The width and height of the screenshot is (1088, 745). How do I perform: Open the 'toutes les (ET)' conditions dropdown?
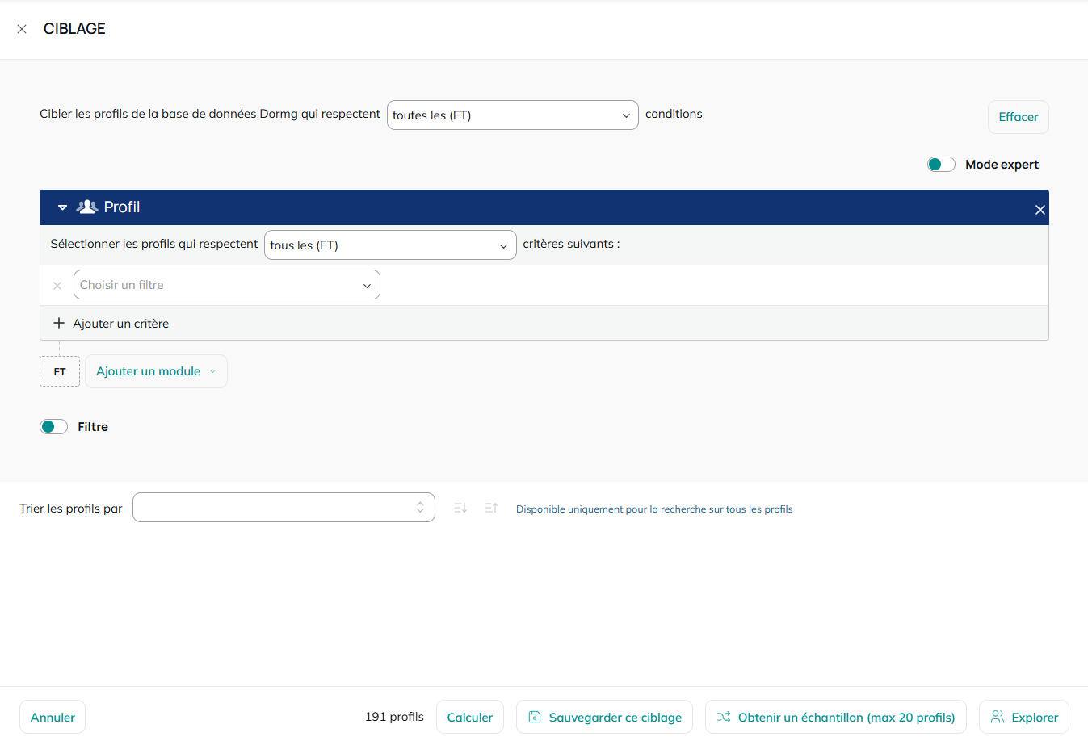pos(513,115)
